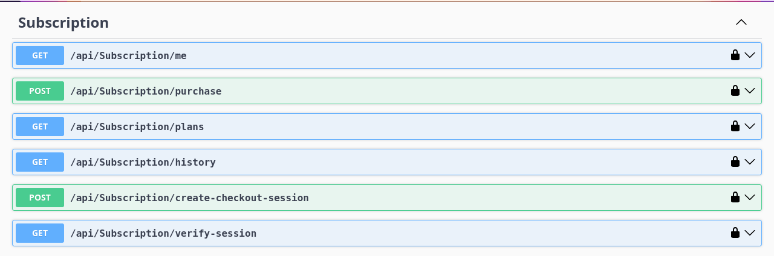Expand the create-checkout-session chevron
Screen dimensions: 774x256
pos(750,198)
